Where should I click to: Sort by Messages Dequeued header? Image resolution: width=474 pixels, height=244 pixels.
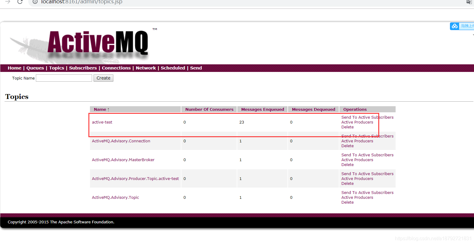point(314,109)
